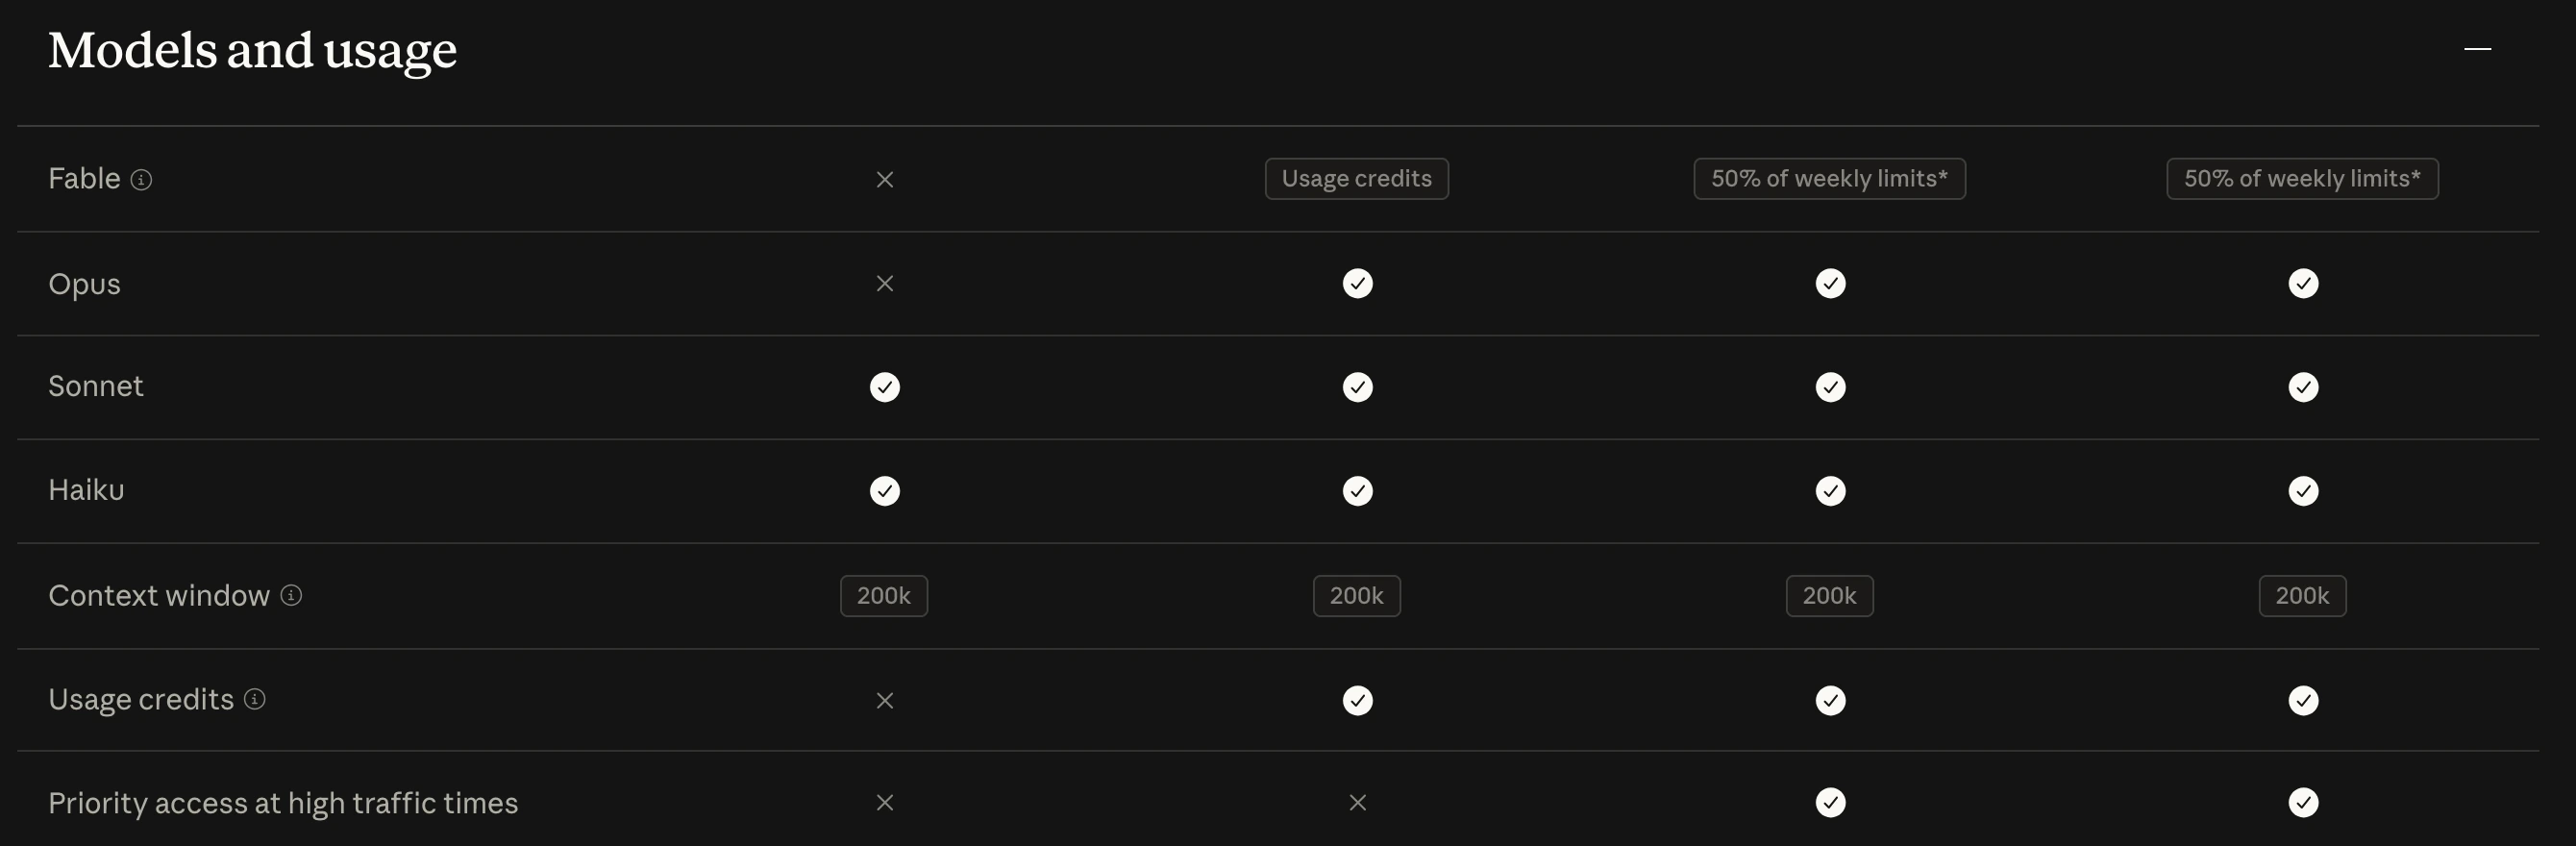
Task: Click the last 50% of weekly limits badge
Action: (2302, 179)
